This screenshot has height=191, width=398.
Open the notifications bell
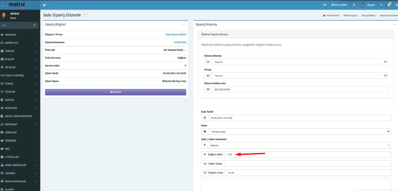click(x=389, y=5)
